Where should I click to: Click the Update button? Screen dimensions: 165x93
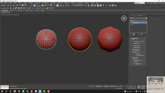[x=138, y=64]
